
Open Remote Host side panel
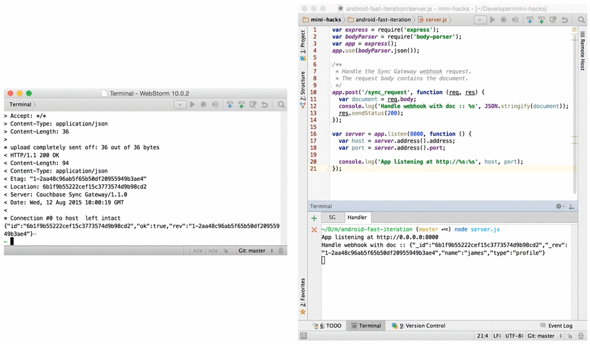pyautogui.click(x=582, y=52)
